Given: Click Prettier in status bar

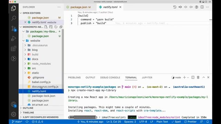Looking at the screenshot, I should (x=190, y=122).
